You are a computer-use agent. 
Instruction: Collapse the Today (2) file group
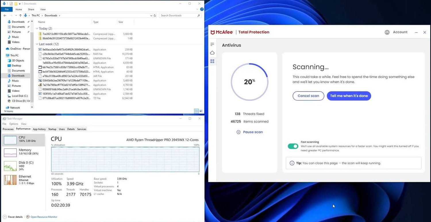tap(37, 29)
